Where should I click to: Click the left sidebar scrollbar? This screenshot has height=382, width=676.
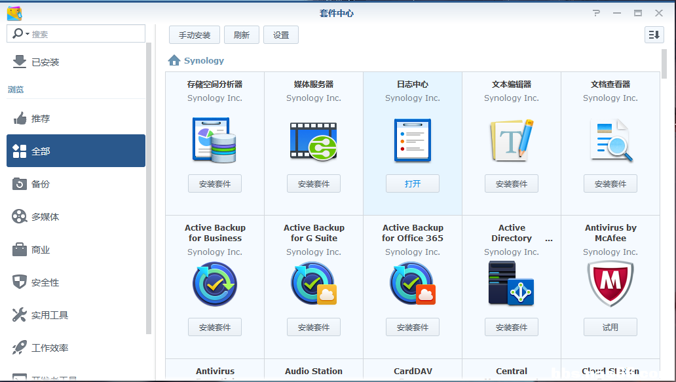tap(149, 189)
